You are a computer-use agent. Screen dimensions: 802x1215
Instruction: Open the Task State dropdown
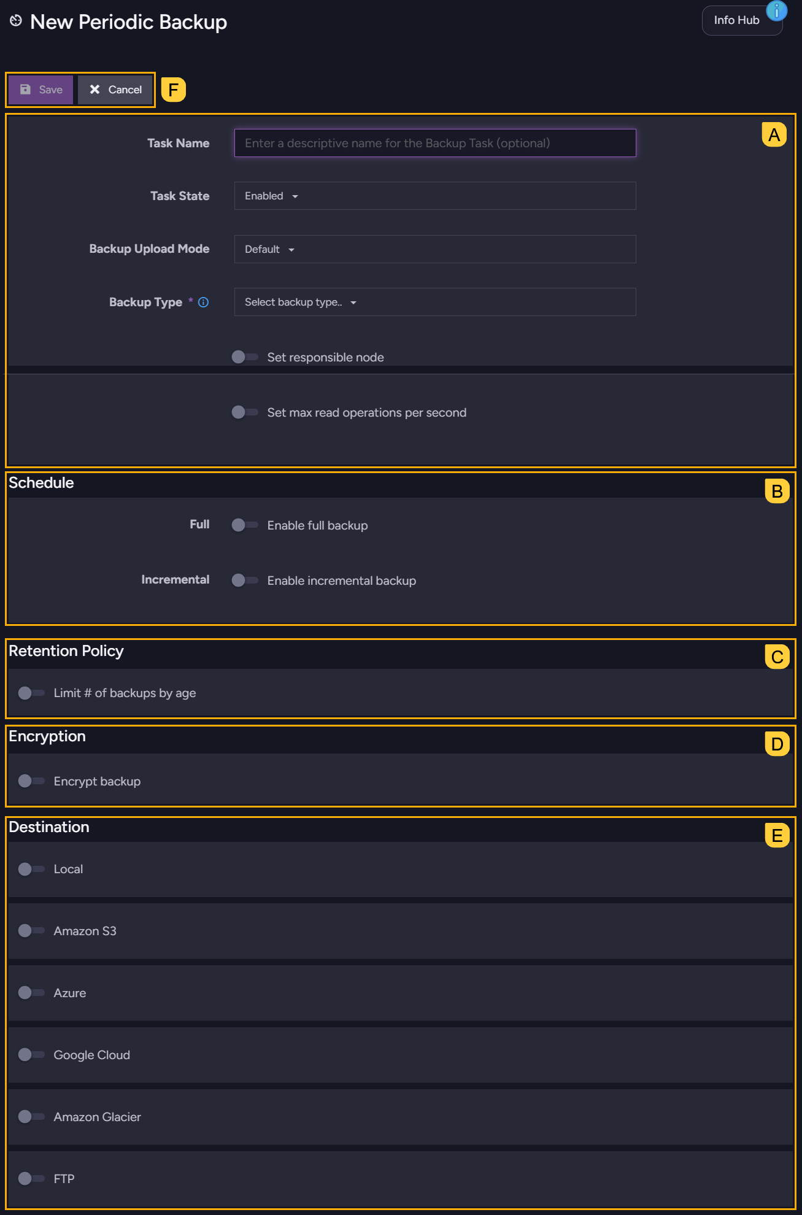tap(271, 196)
